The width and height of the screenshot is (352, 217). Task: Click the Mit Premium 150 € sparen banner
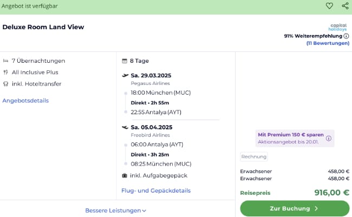click(290, 138)
